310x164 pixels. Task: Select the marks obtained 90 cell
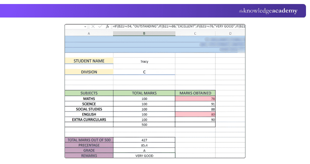click(195, 120)
